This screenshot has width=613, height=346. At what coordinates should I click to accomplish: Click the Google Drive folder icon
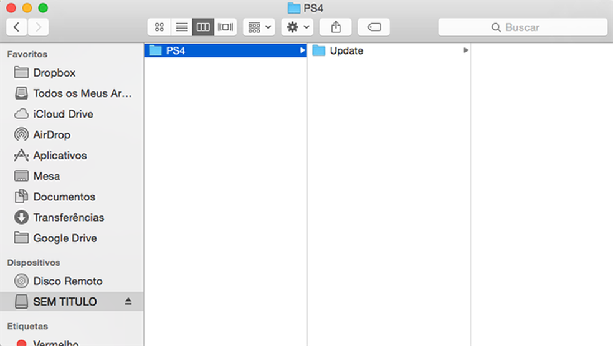click(x=21, y=238)
